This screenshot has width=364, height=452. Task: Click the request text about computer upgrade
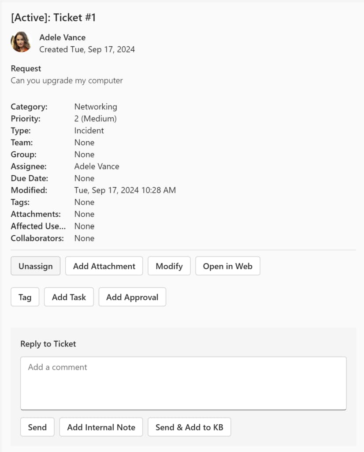point(67,81)
